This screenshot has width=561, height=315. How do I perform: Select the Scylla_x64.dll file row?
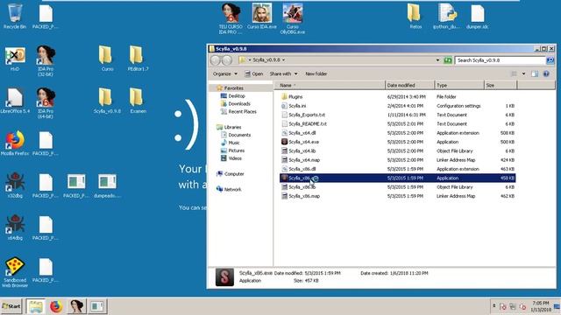pyautogui.click(x=397, y=133)
